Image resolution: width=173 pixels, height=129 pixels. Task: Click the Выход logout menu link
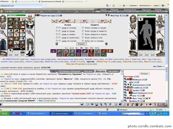[158, 10]
